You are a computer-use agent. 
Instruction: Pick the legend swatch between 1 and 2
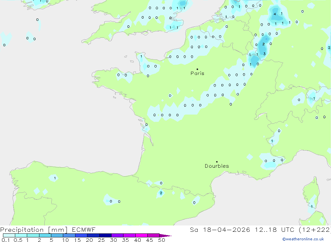pos(33,235)
